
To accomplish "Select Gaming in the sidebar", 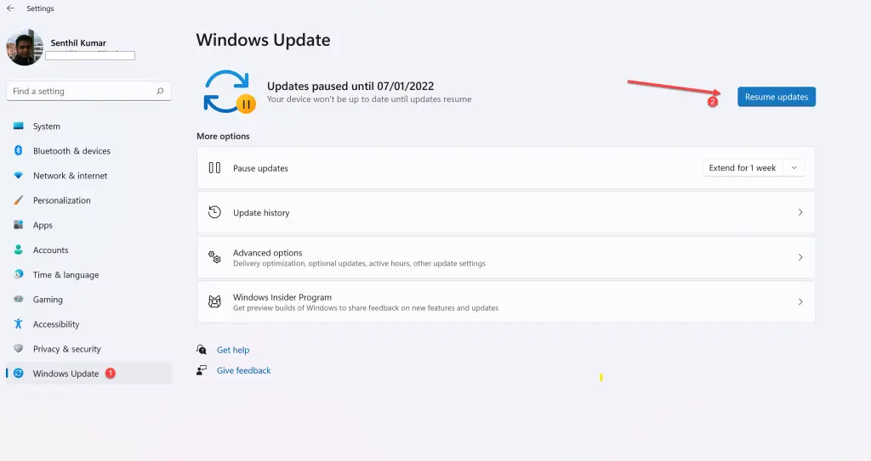I will [88, 300].
